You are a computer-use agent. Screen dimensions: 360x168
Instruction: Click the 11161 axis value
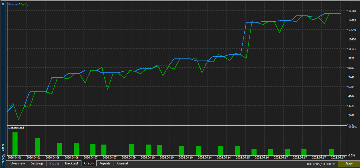352,49
